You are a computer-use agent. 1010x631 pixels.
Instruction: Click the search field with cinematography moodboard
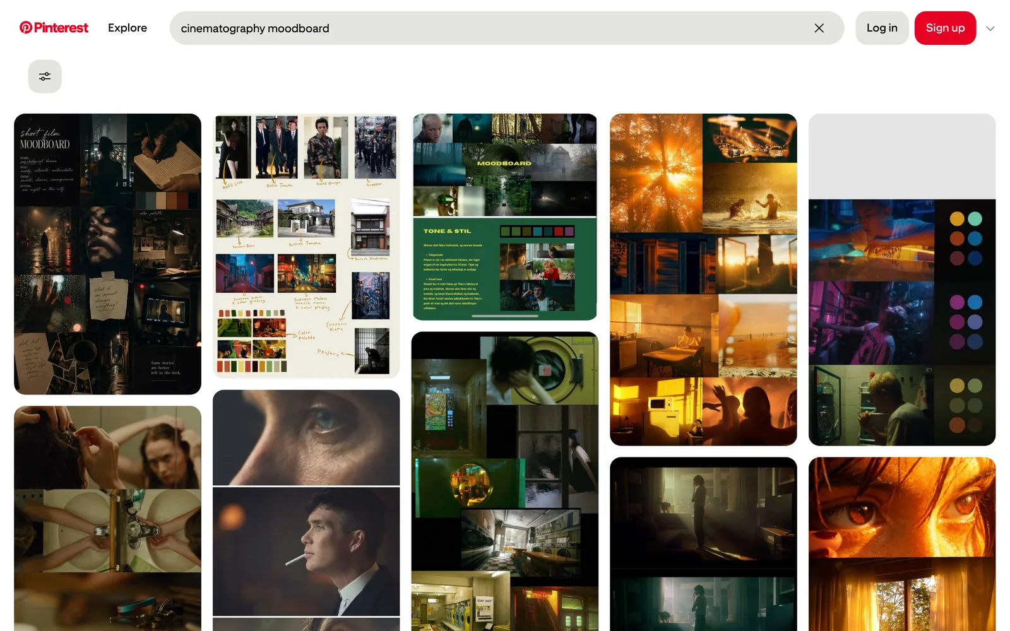click(506, 28)
